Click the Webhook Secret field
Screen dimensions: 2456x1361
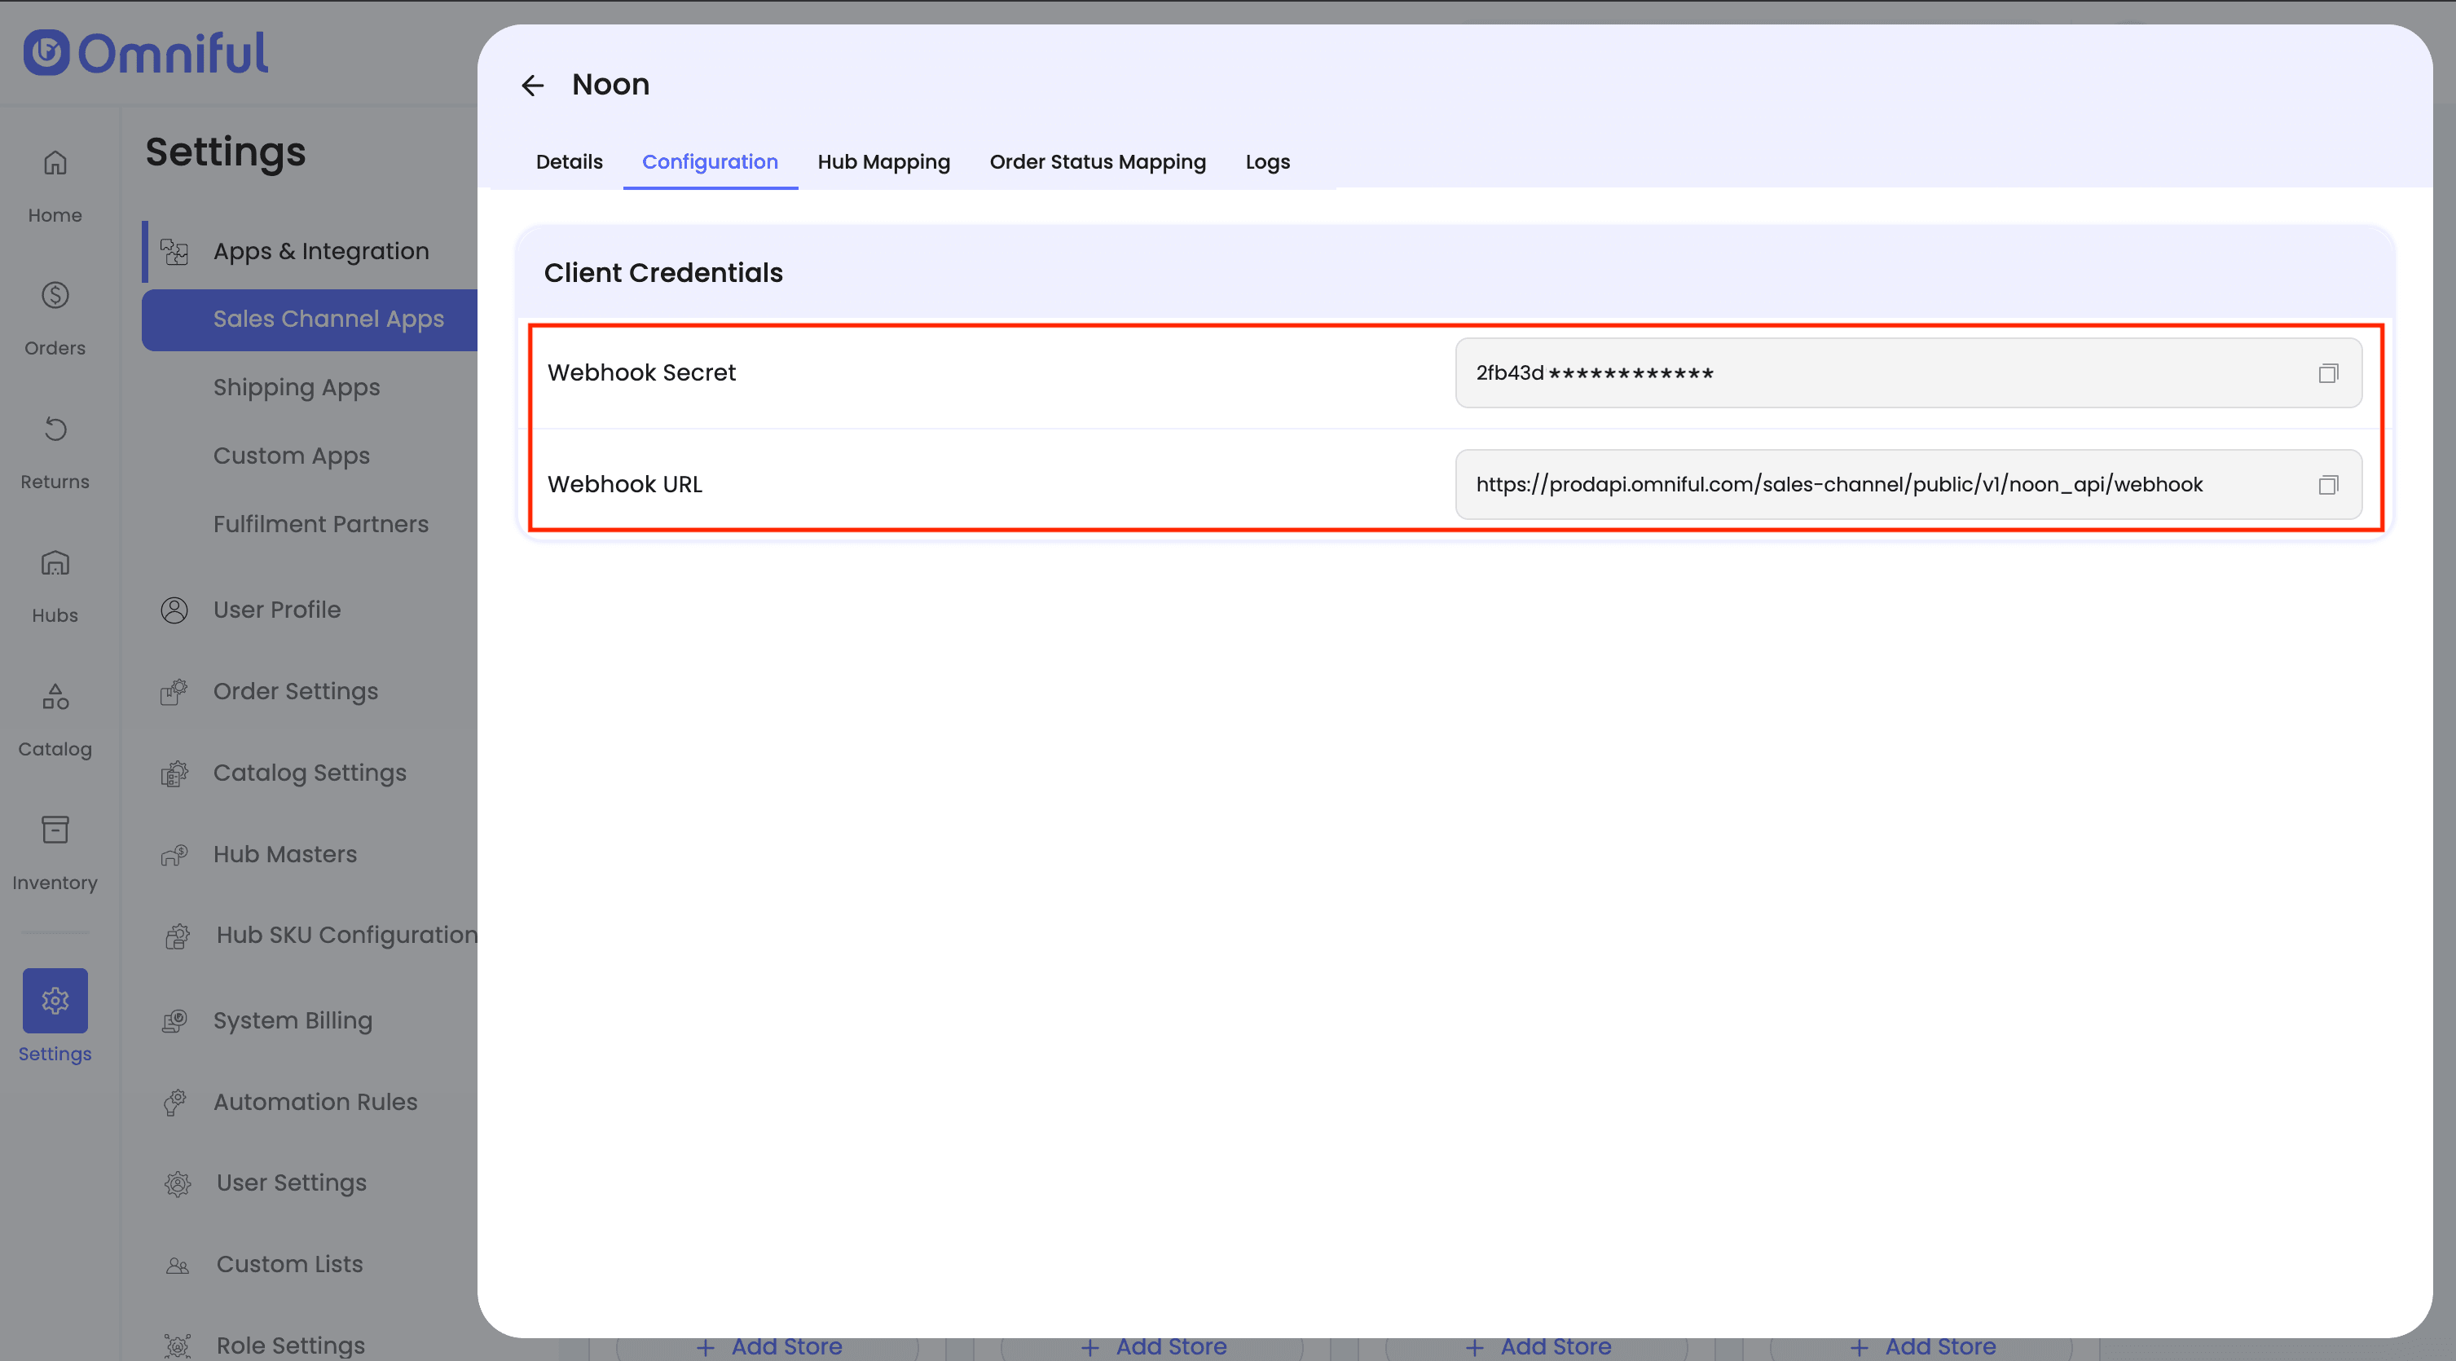point(1908,373)
